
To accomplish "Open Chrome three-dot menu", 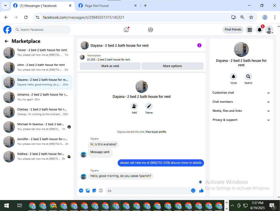I will tap(275, 17).
